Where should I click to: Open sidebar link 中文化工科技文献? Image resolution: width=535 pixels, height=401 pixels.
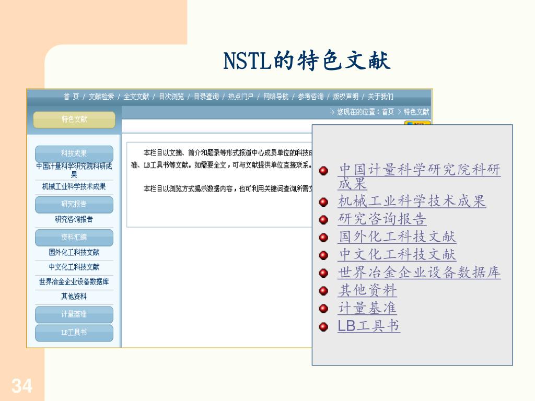74,267
